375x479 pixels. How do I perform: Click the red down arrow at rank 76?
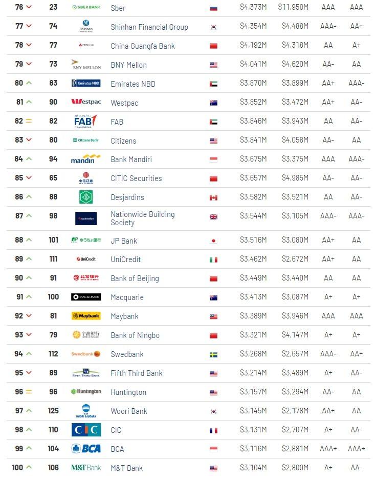click(29, 7)
